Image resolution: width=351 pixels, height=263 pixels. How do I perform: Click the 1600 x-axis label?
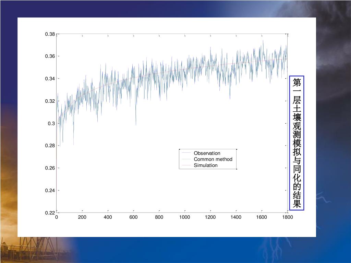coord(262,217)
